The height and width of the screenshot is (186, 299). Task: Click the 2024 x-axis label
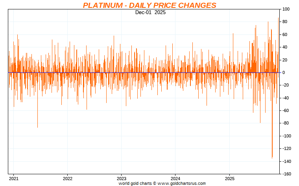(x=175, y=179)
